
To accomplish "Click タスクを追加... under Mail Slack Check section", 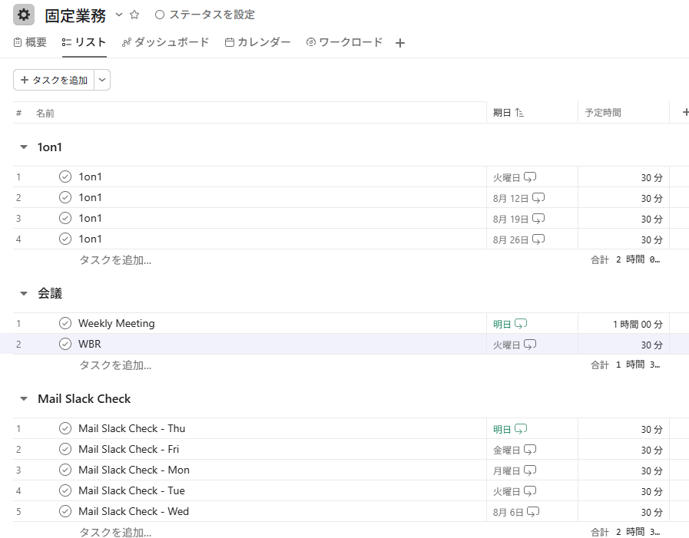I will (115, 532).
